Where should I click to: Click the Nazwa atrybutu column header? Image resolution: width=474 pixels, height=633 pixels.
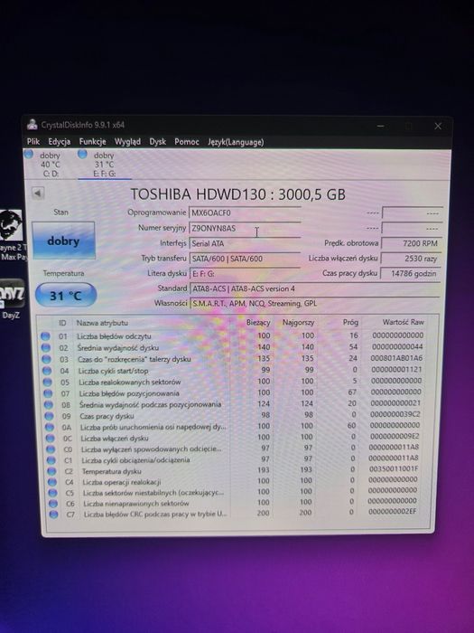[102, 323]
